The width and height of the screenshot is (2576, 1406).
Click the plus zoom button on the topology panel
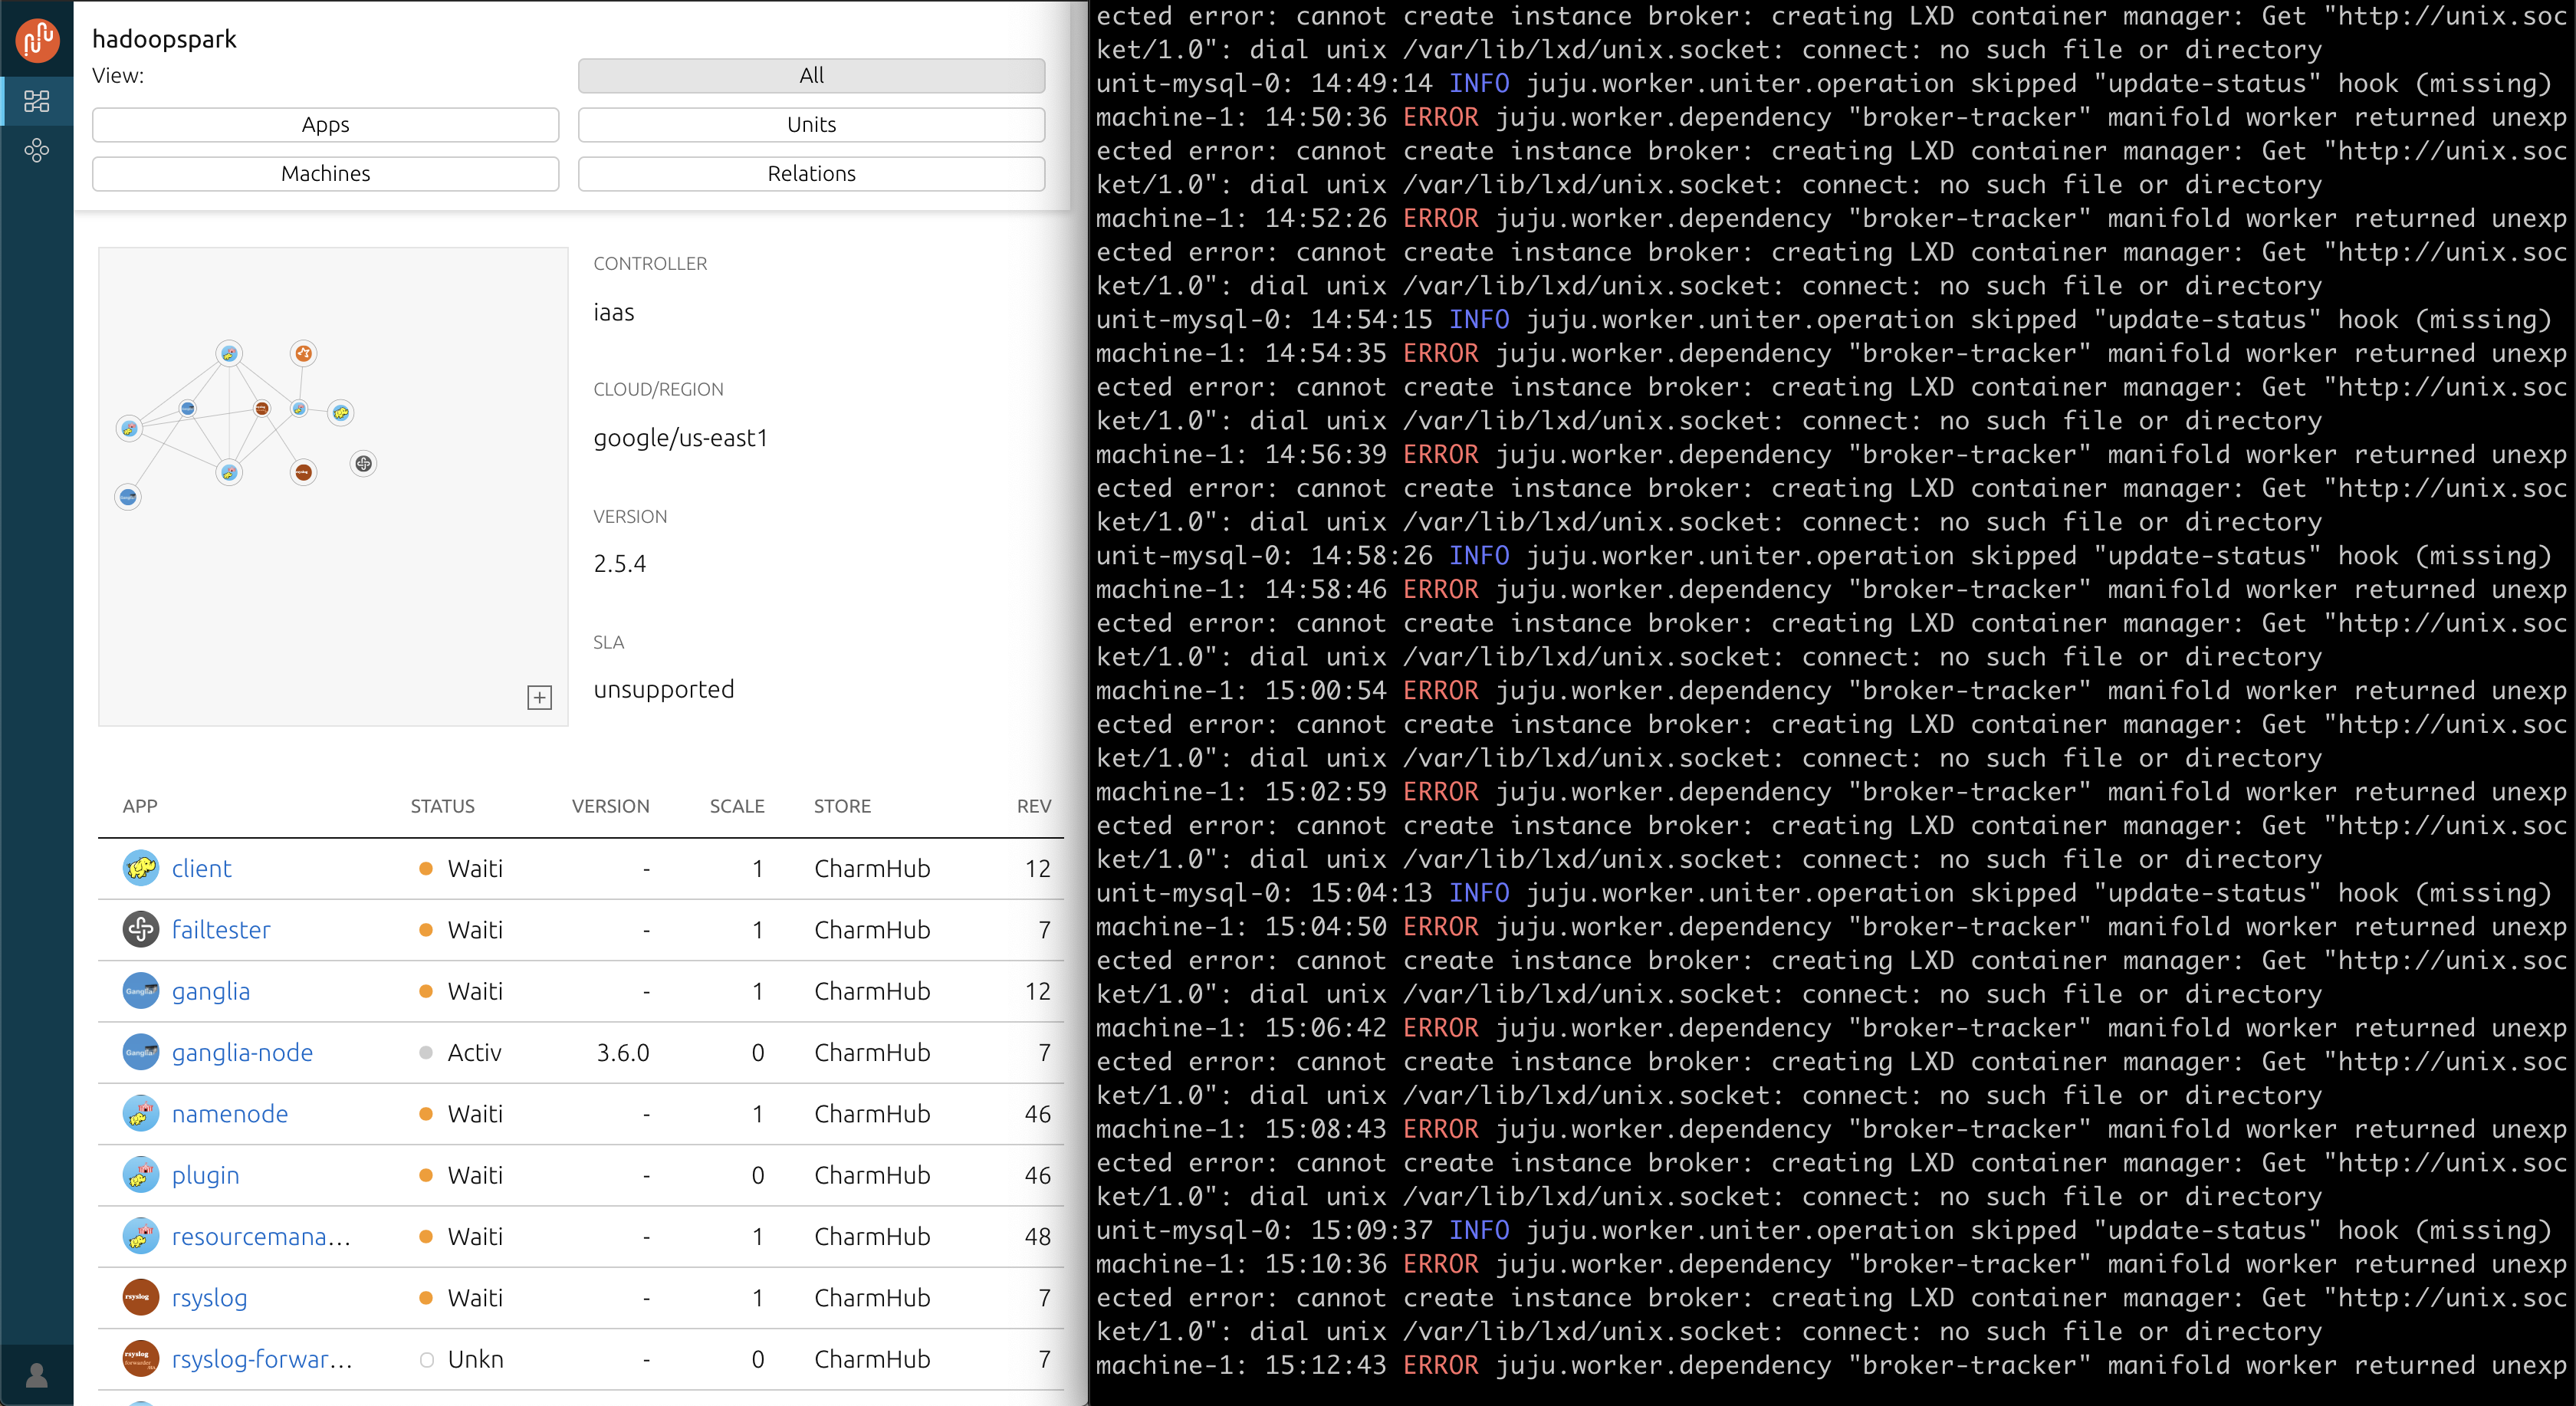(540, 697)
